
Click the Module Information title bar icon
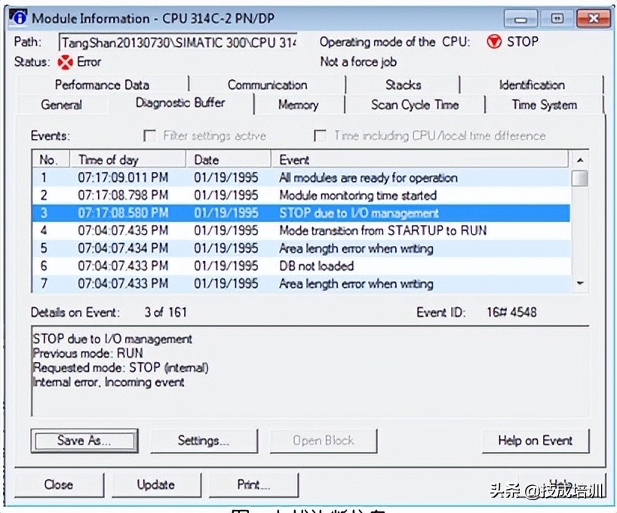click(x=17, y=17)
